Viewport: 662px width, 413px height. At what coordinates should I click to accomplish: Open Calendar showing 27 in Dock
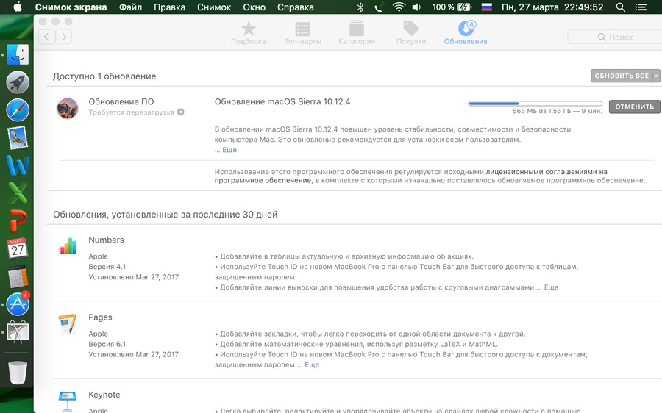click(18, 248)
